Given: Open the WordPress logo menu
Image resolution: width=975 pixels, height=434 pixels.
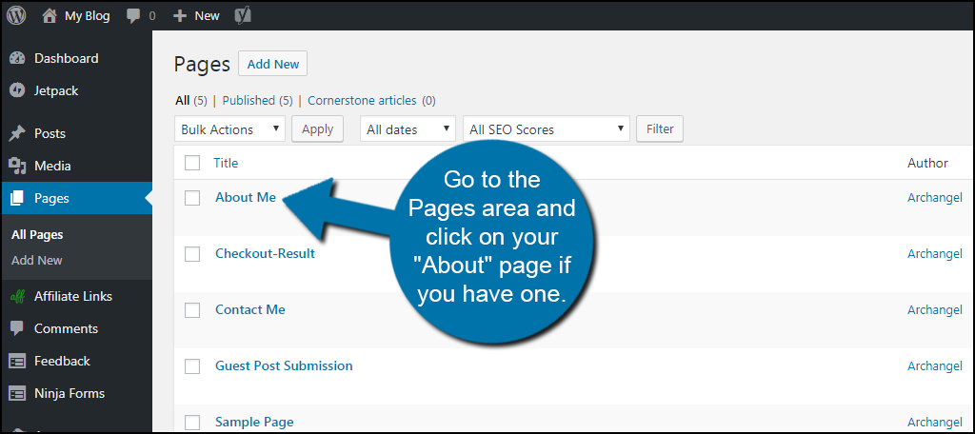Looking at the screenshot, I should pyautogui.click(x=16, y=15).
